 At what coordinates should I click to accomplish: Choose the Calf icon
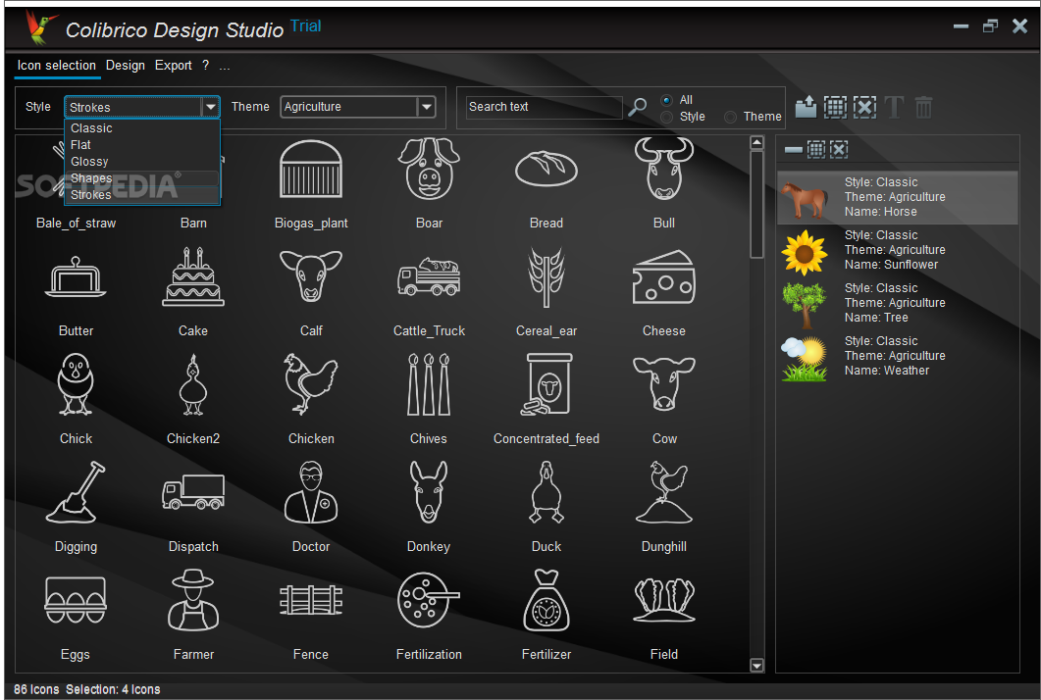point(311,277)
